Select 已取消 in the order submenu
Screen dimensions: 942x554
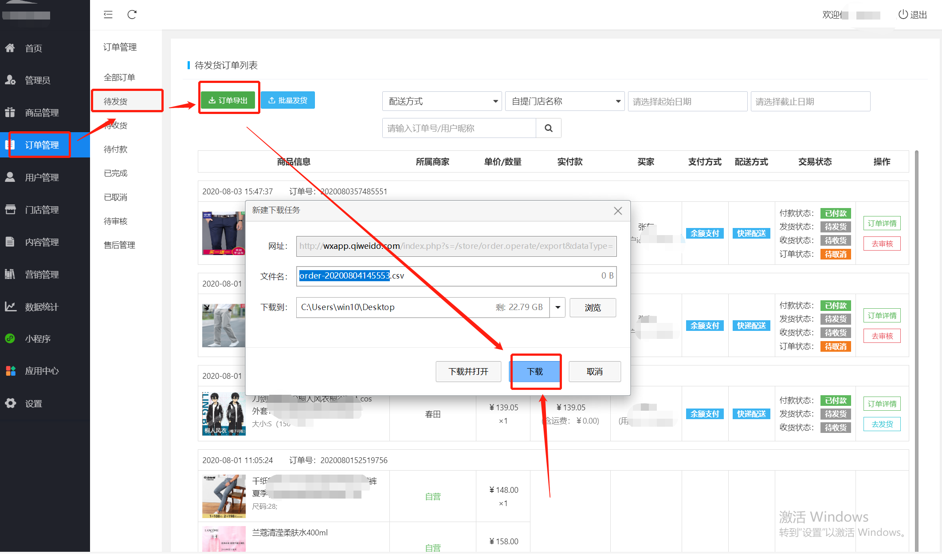[x=116, y=197]
